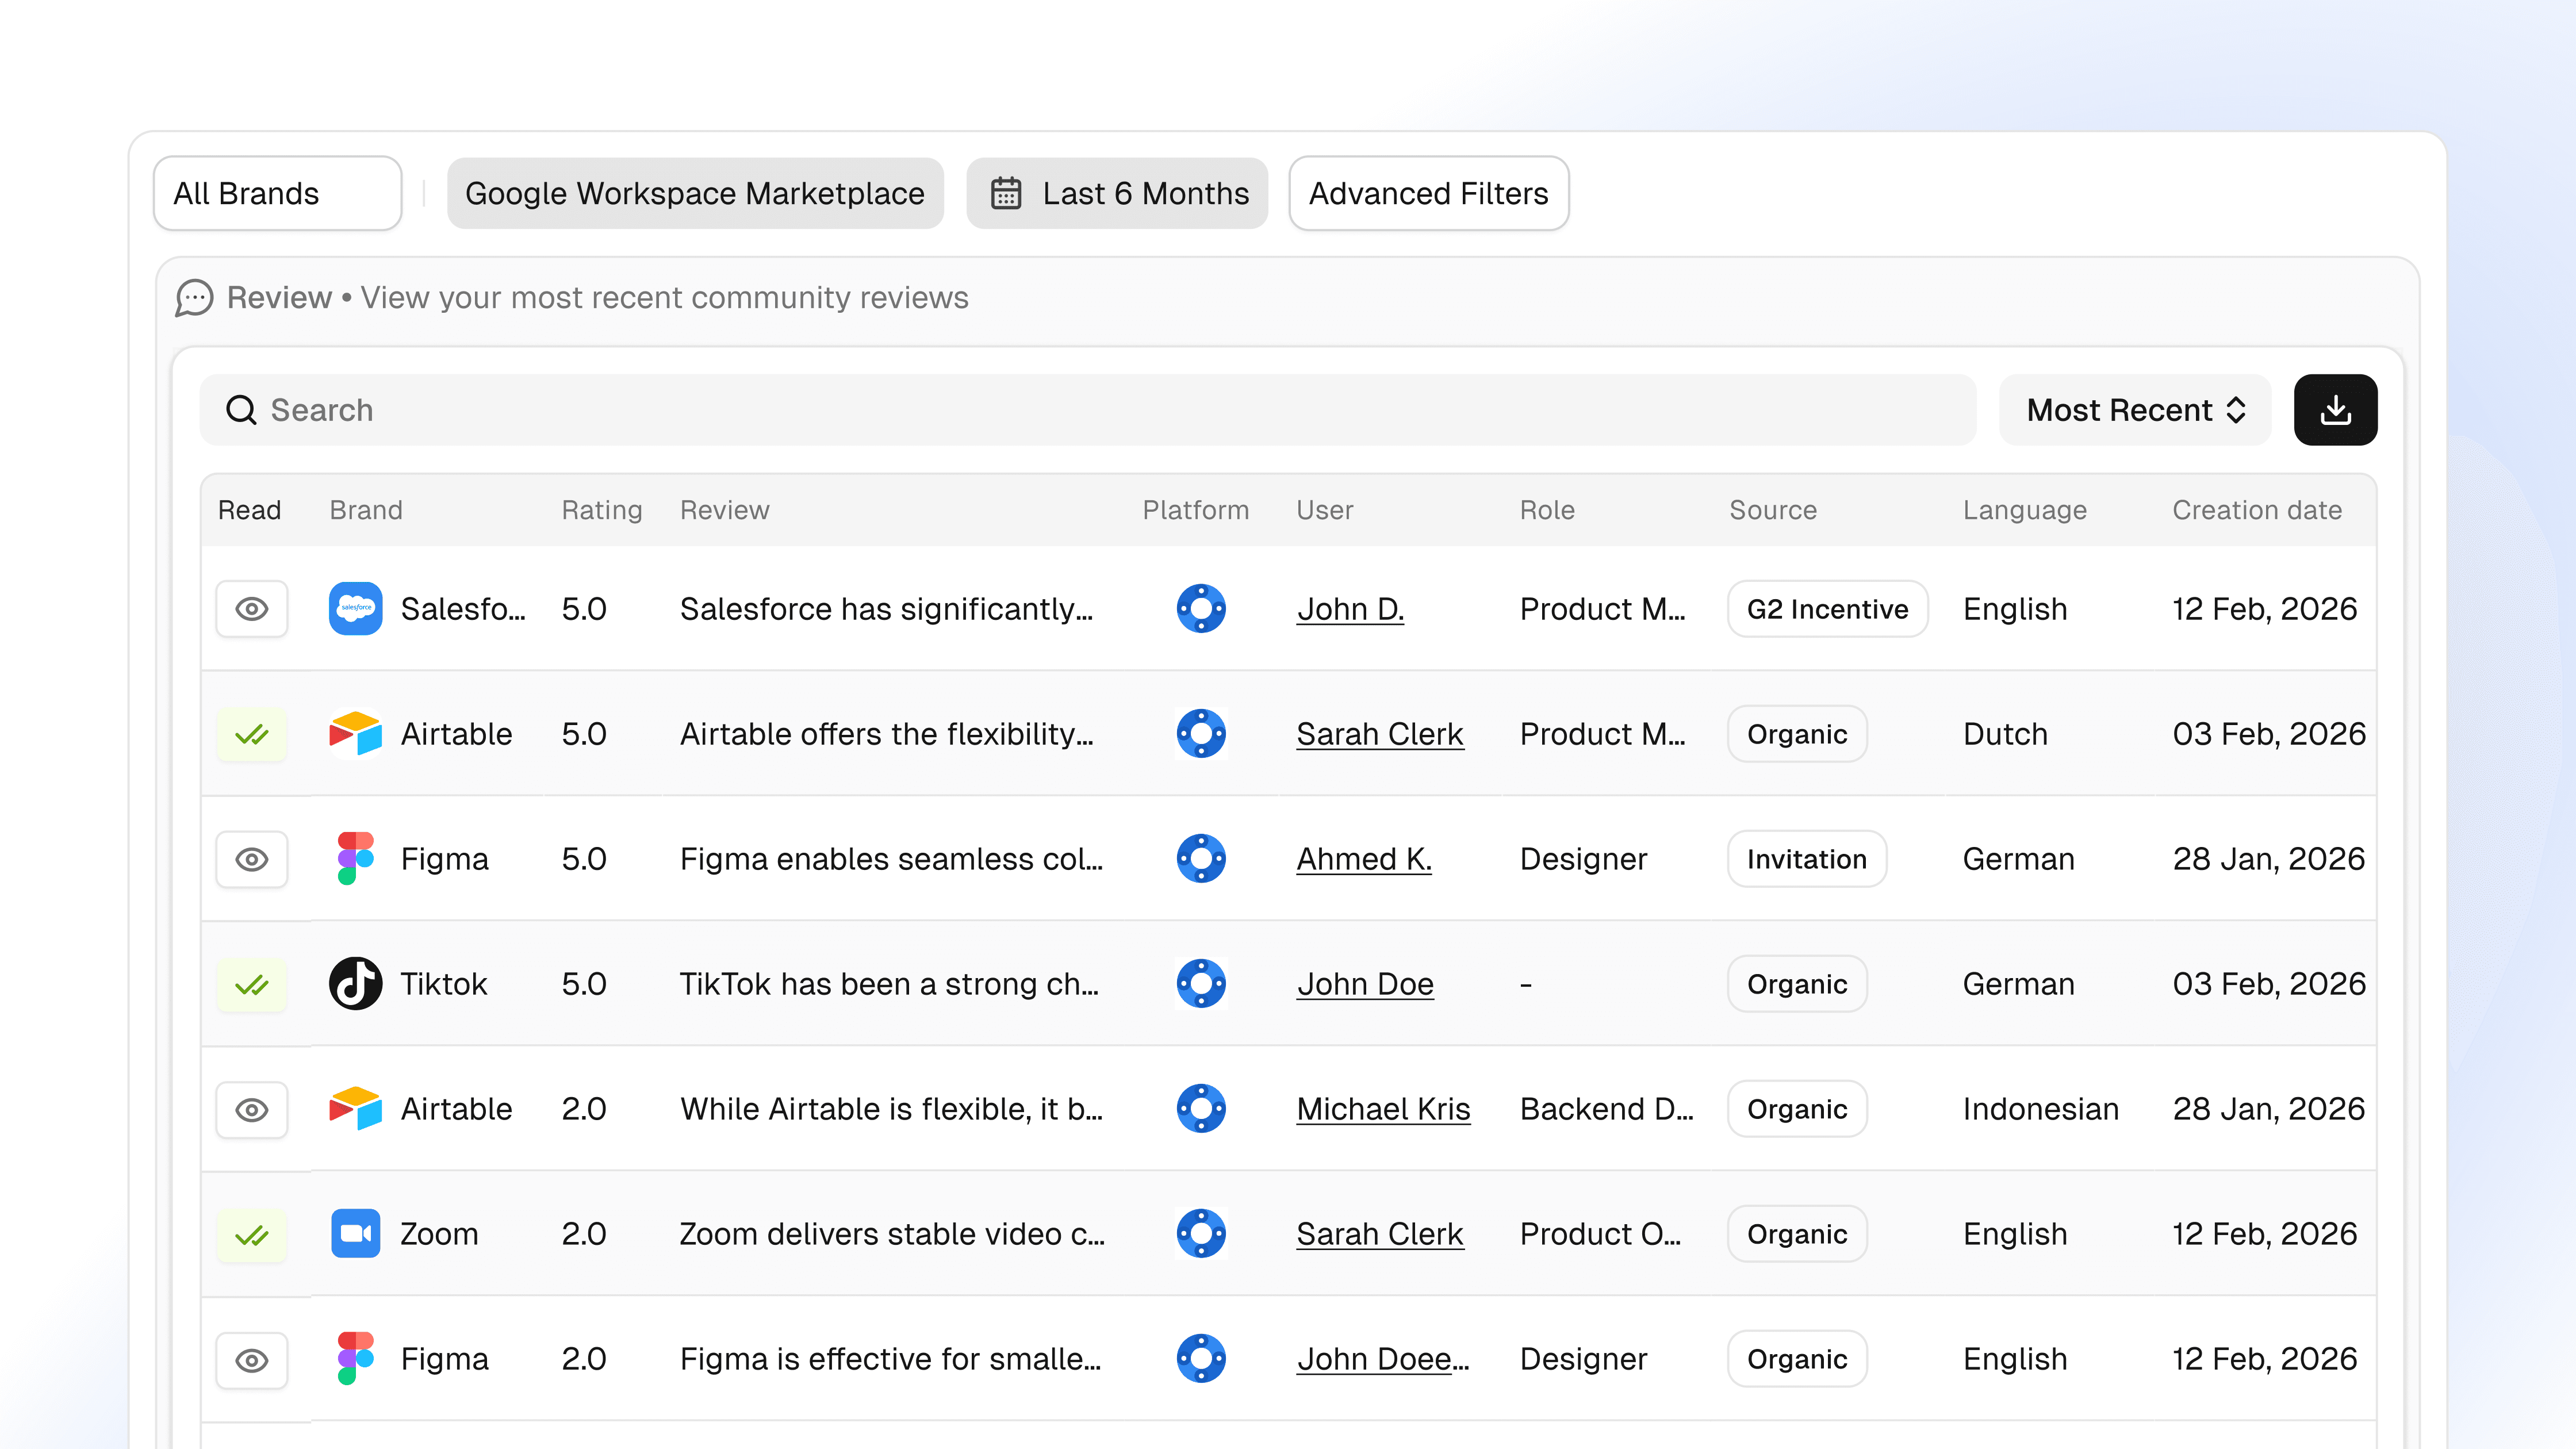Open the Advanced Filters button
The height and width of the screenshot is (1449, 2576).
(x=1428, y=193)
